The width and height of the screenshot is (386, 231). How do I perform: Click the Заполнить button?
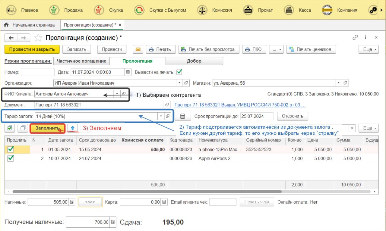coord(48,128)
